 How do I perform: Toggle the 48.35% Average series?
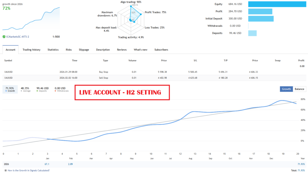25,89
